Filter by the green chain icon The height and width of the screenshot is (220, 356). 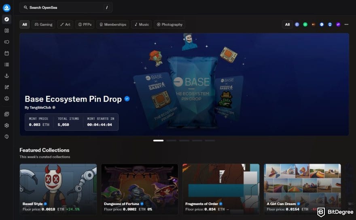305,25
